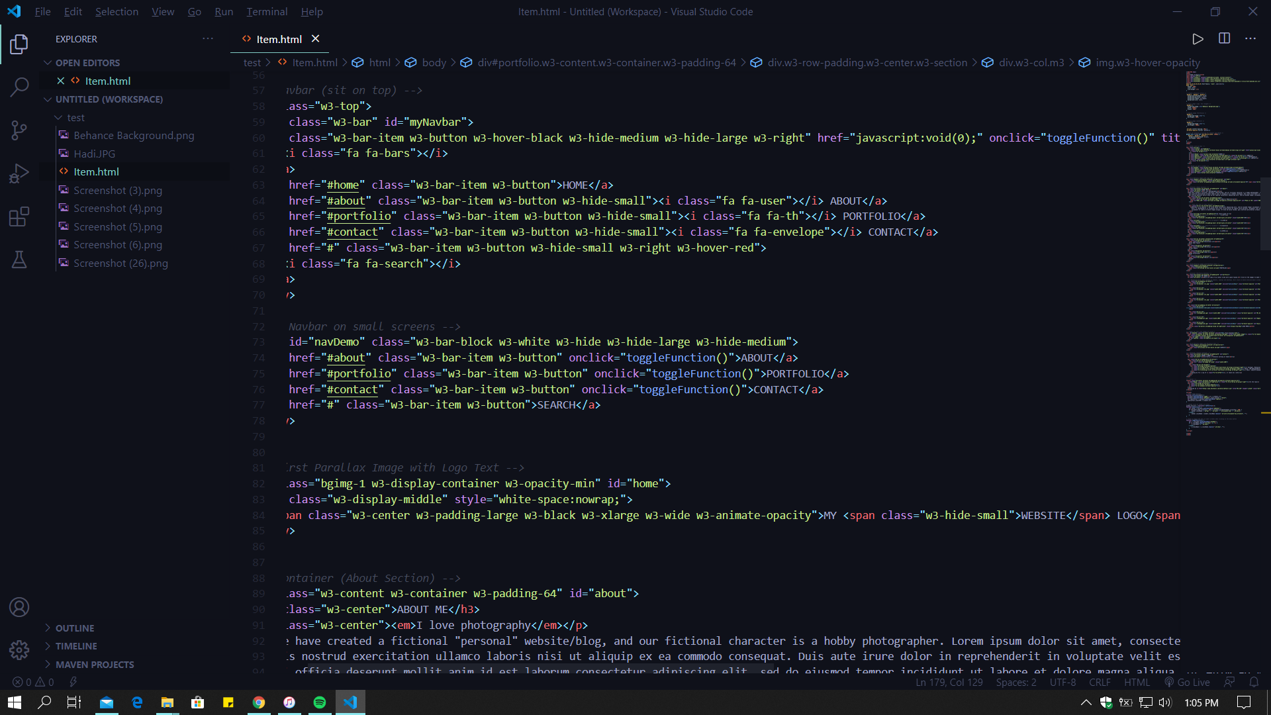The image size is (1271, 715).
Task: Open the Run and Debug view
Action: (19, 173)
